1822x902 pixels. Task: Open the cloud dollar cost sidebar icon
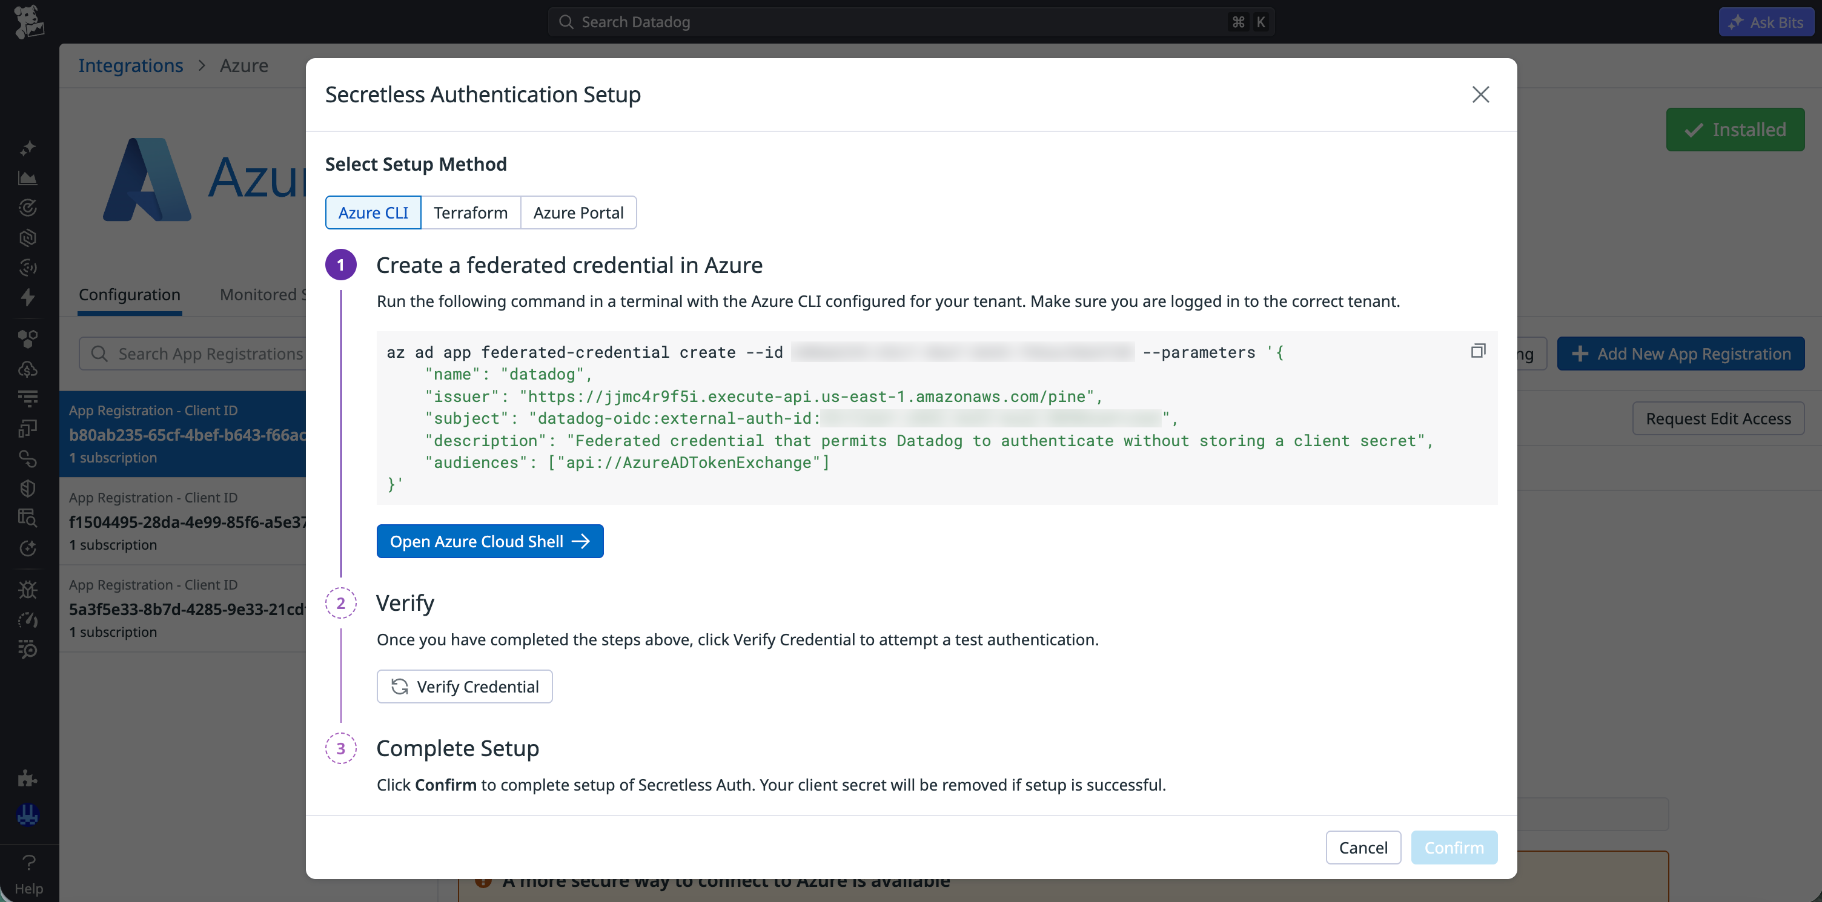(28, 369)
